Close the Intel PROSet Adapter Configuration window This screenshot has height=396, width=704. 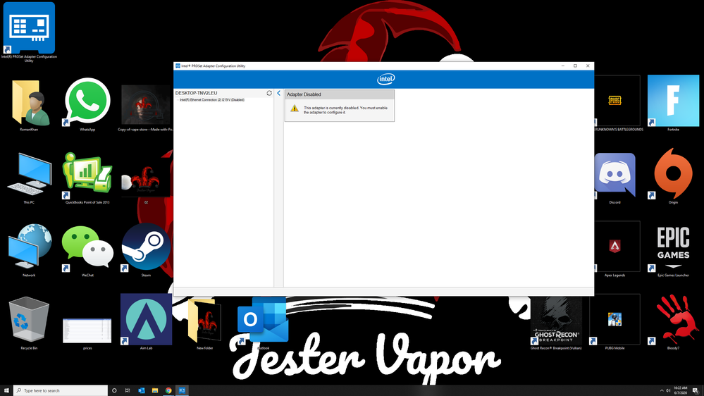pos(588,66)
